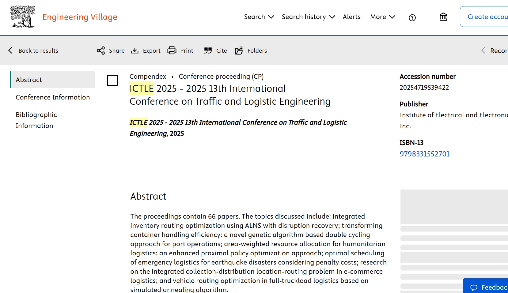Viewport: 508px width, 293px height.
Task: Click the Engineering Village tree logo
Action: [22, 17]
